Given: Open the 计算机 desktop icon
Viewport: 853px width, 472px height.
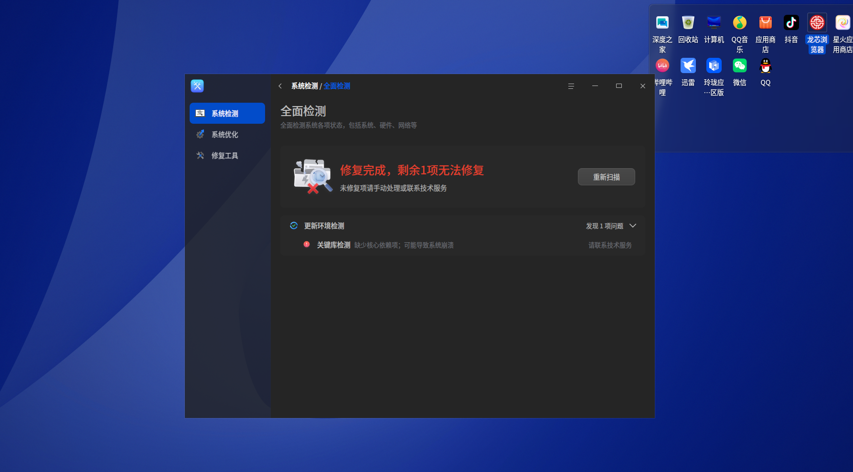Looking at the screenshot, I should coord(714,23).
